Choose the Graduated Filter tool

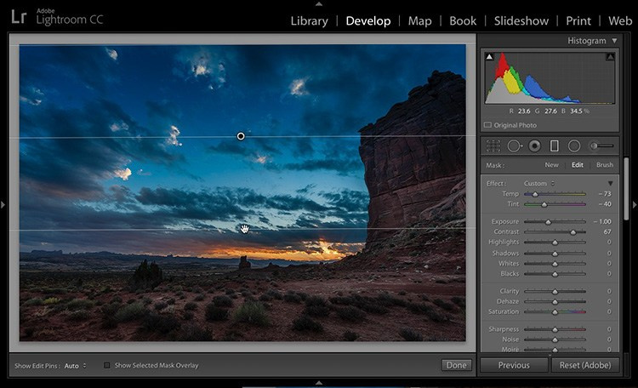tap(555, 146)
